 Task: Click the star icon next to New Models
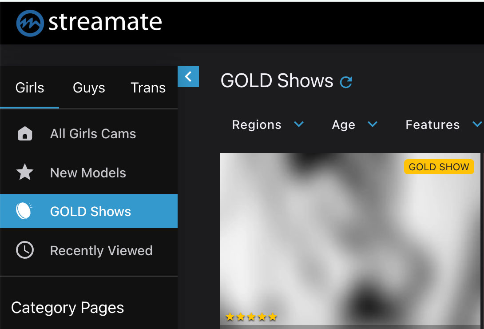tap(24, 173)
